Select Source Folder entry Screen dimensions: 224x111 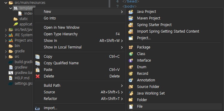[175, 87]
